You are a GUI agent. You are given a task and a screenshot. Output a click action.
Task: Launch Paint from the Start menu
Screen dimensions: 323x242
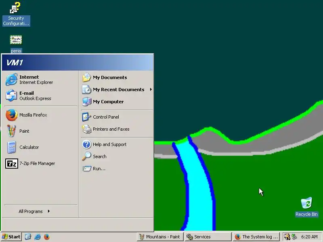coord(41,131)
